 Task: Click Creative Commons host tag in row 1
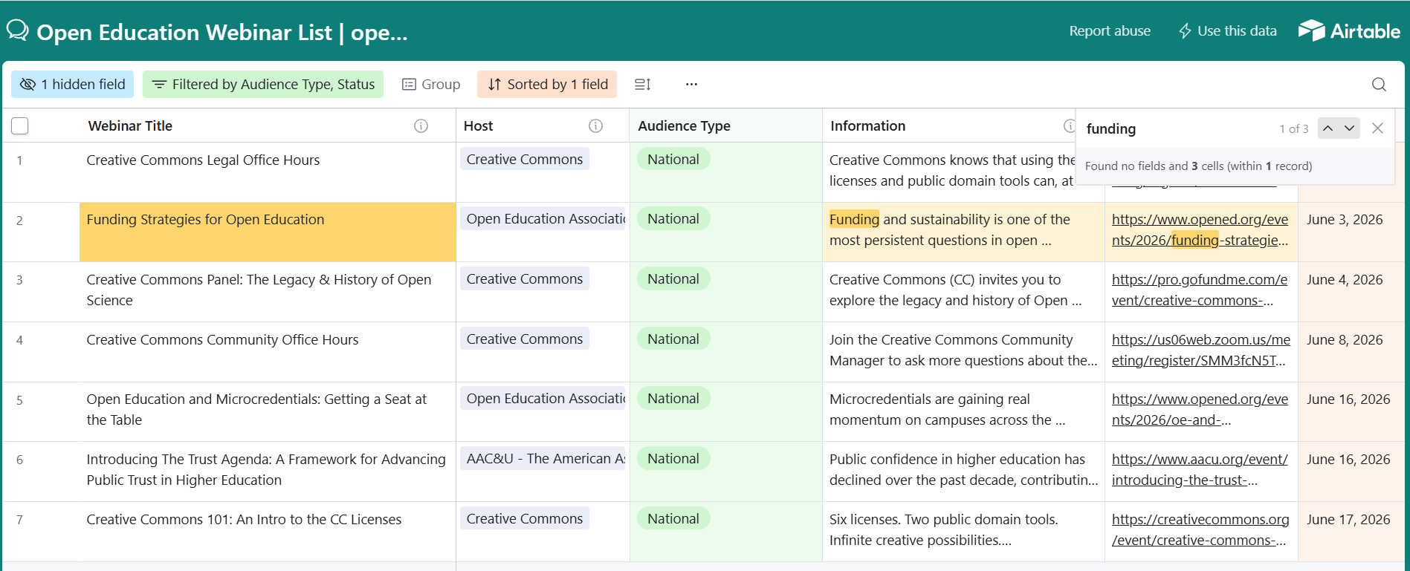click(525, 160)
